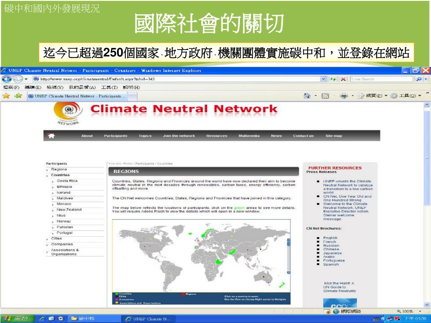
Task: Open the search provider options dropdown arrow
Action: [426, 79]
